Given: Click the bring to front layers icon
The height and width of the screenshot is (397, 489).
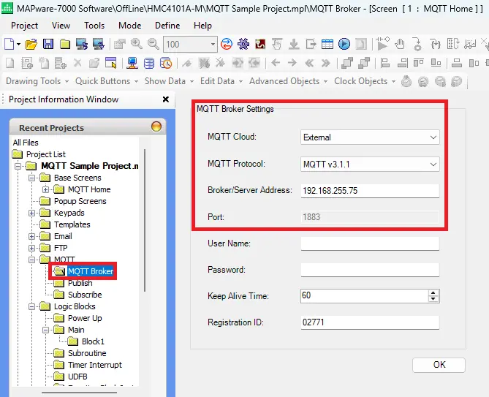Looking at the screenshot, I should coord(346,63).
